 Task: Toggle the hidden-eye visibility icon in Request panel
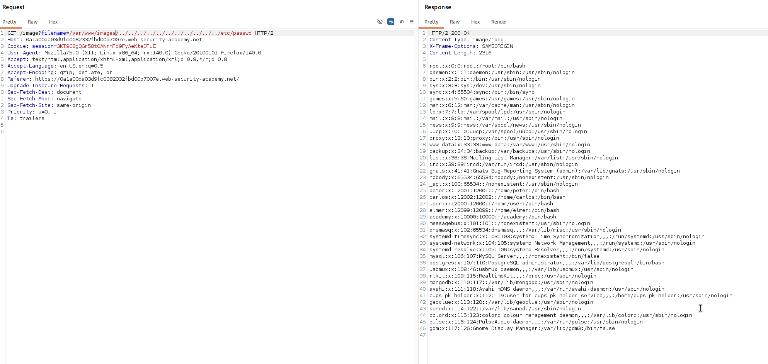point(380,22)
